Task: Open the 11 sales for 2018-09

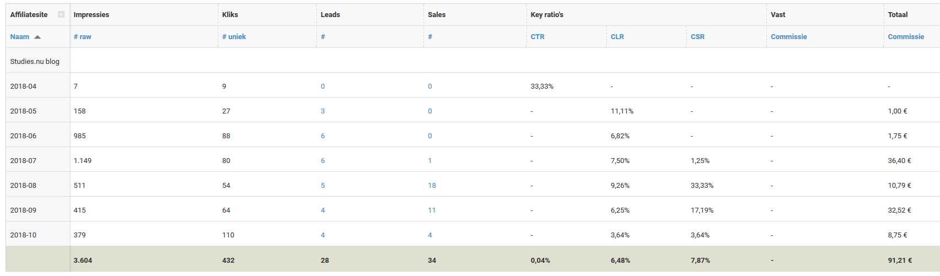Action: [432, 210]
